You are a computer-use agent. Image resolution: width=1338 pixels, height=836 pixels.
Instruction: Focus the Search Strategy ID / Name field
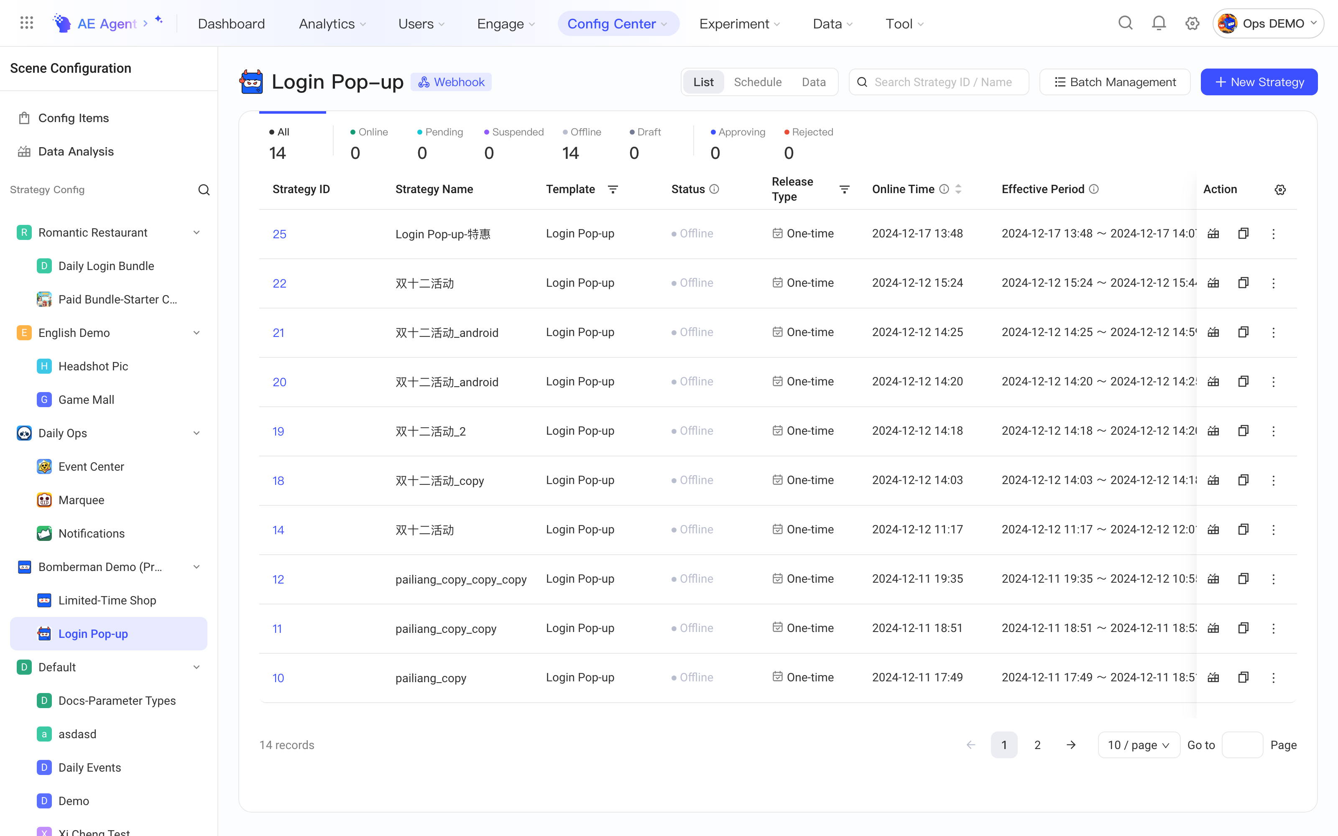(939, 82)
